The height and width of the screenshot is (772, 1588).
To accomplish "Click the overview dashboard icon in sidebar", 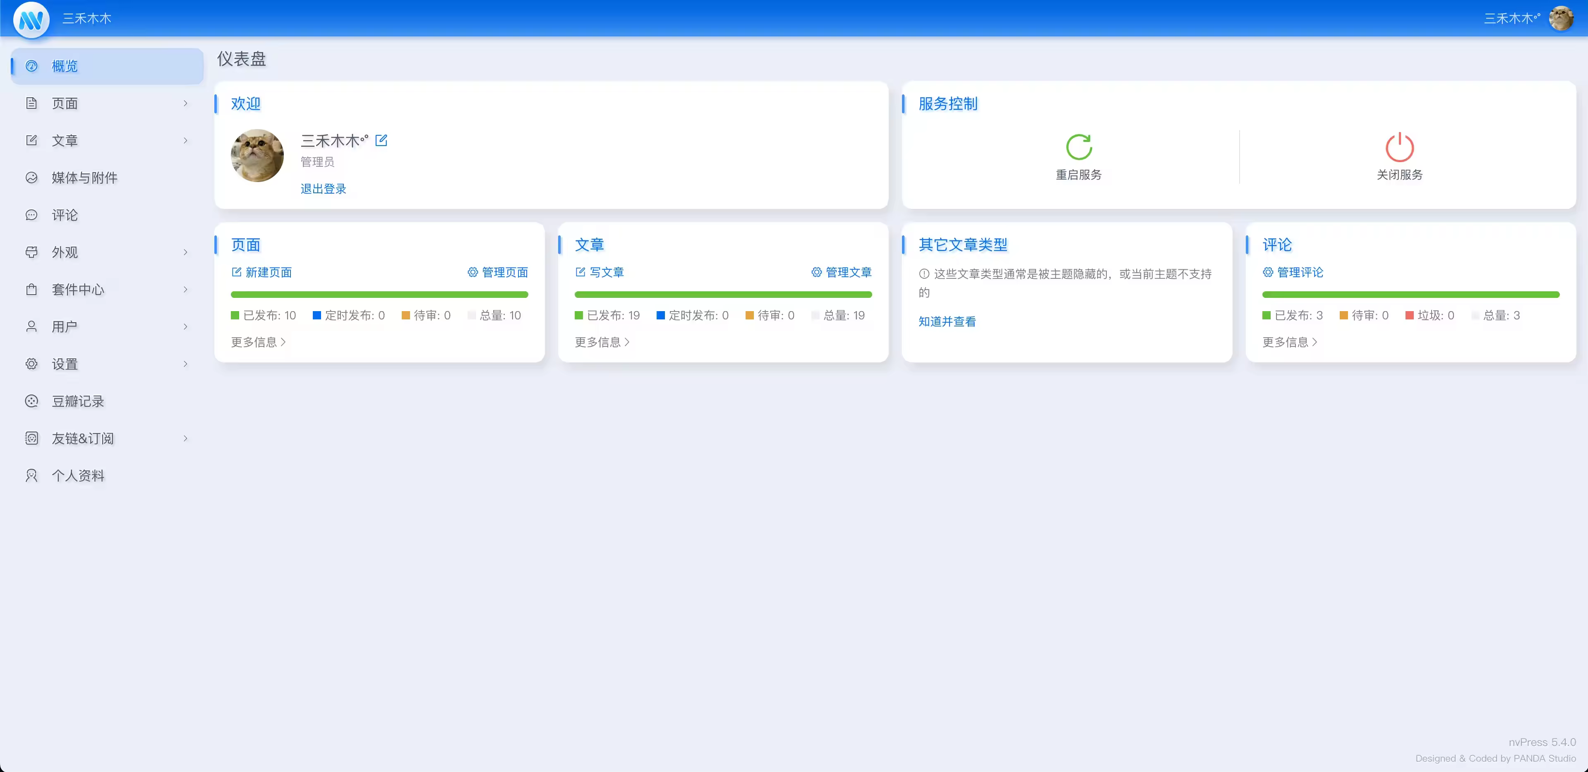I will pos(31,66).
